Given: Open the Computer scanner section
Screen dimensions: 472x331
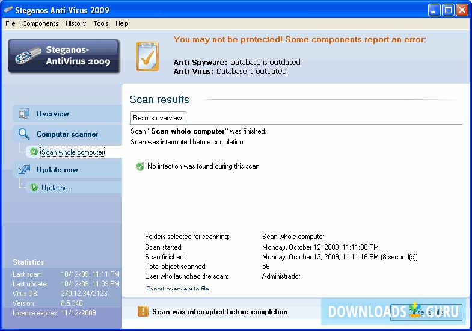Looking at the screenshot, I should tap(67, 134).
